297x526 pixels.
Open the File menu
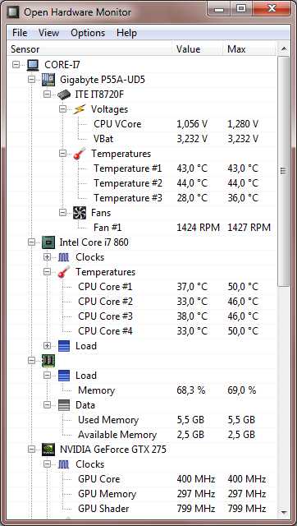[20, 33]
